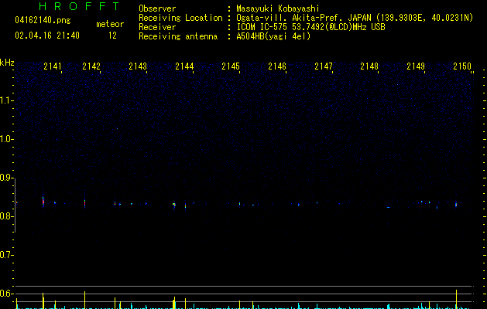Click the 2150 time marker
This screenshot has width=487, height=309.
tap(462, 66)
